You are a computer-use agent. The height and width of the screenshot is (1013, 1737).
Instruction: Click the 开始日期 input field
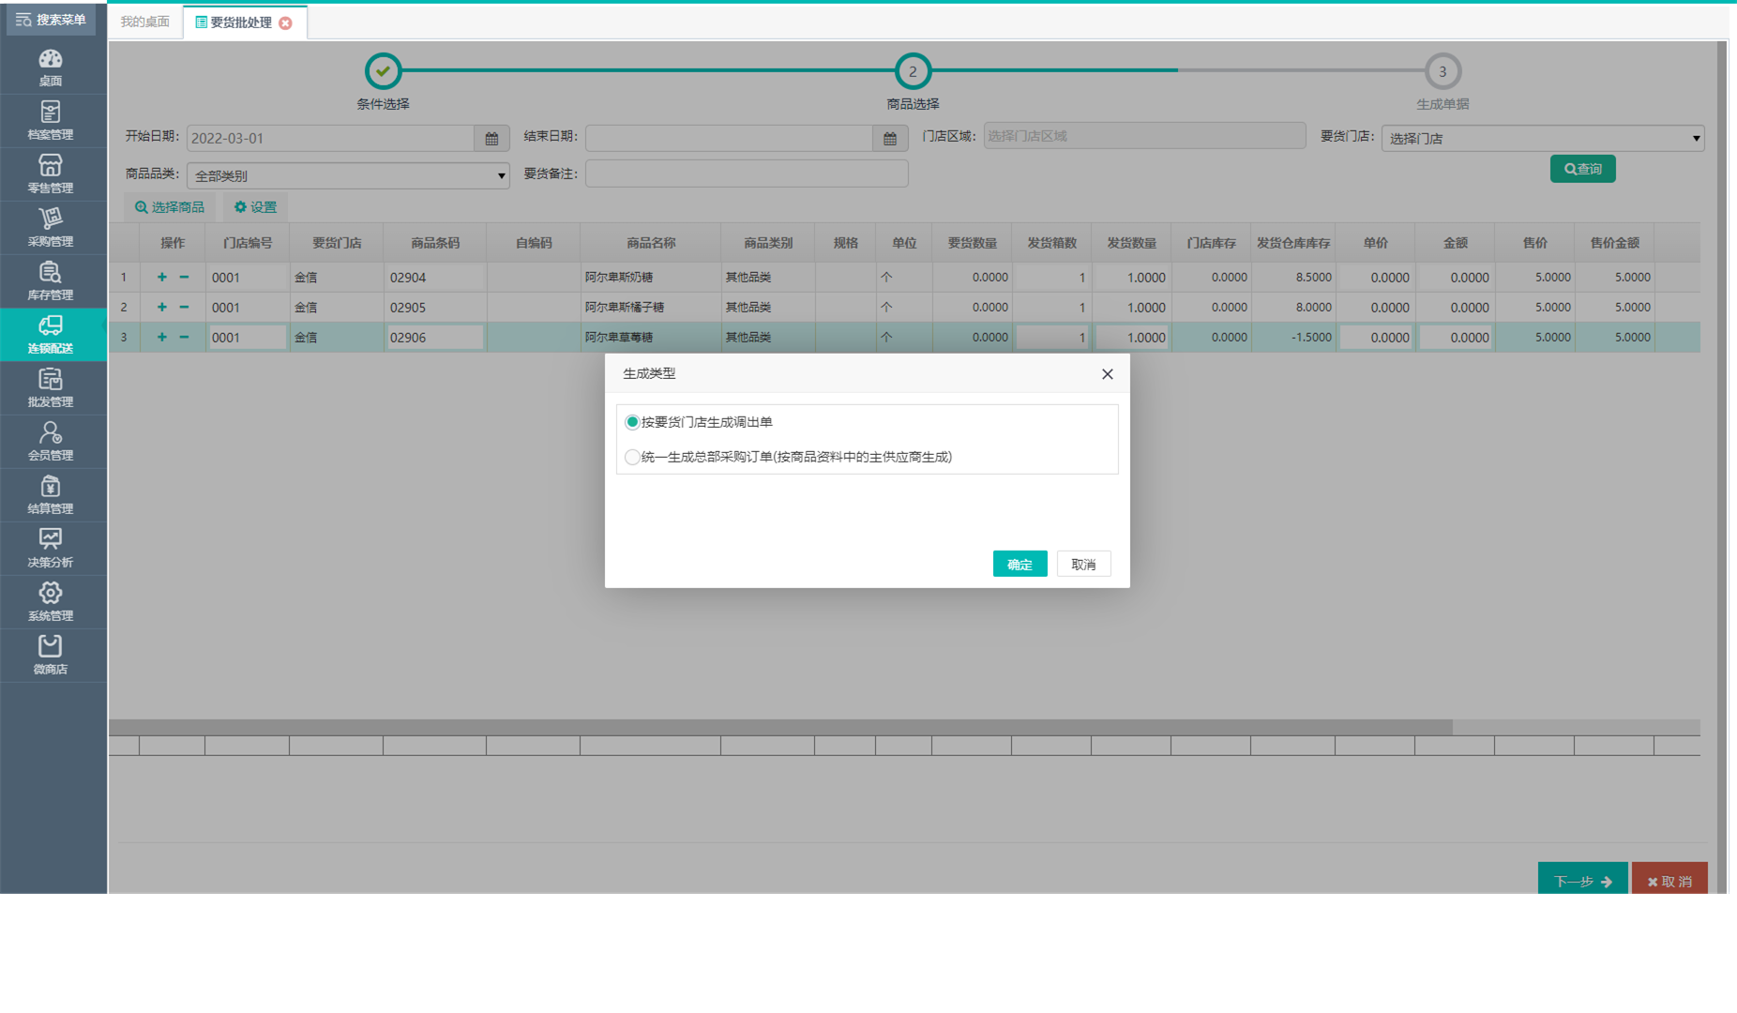[x=330, y=138]
